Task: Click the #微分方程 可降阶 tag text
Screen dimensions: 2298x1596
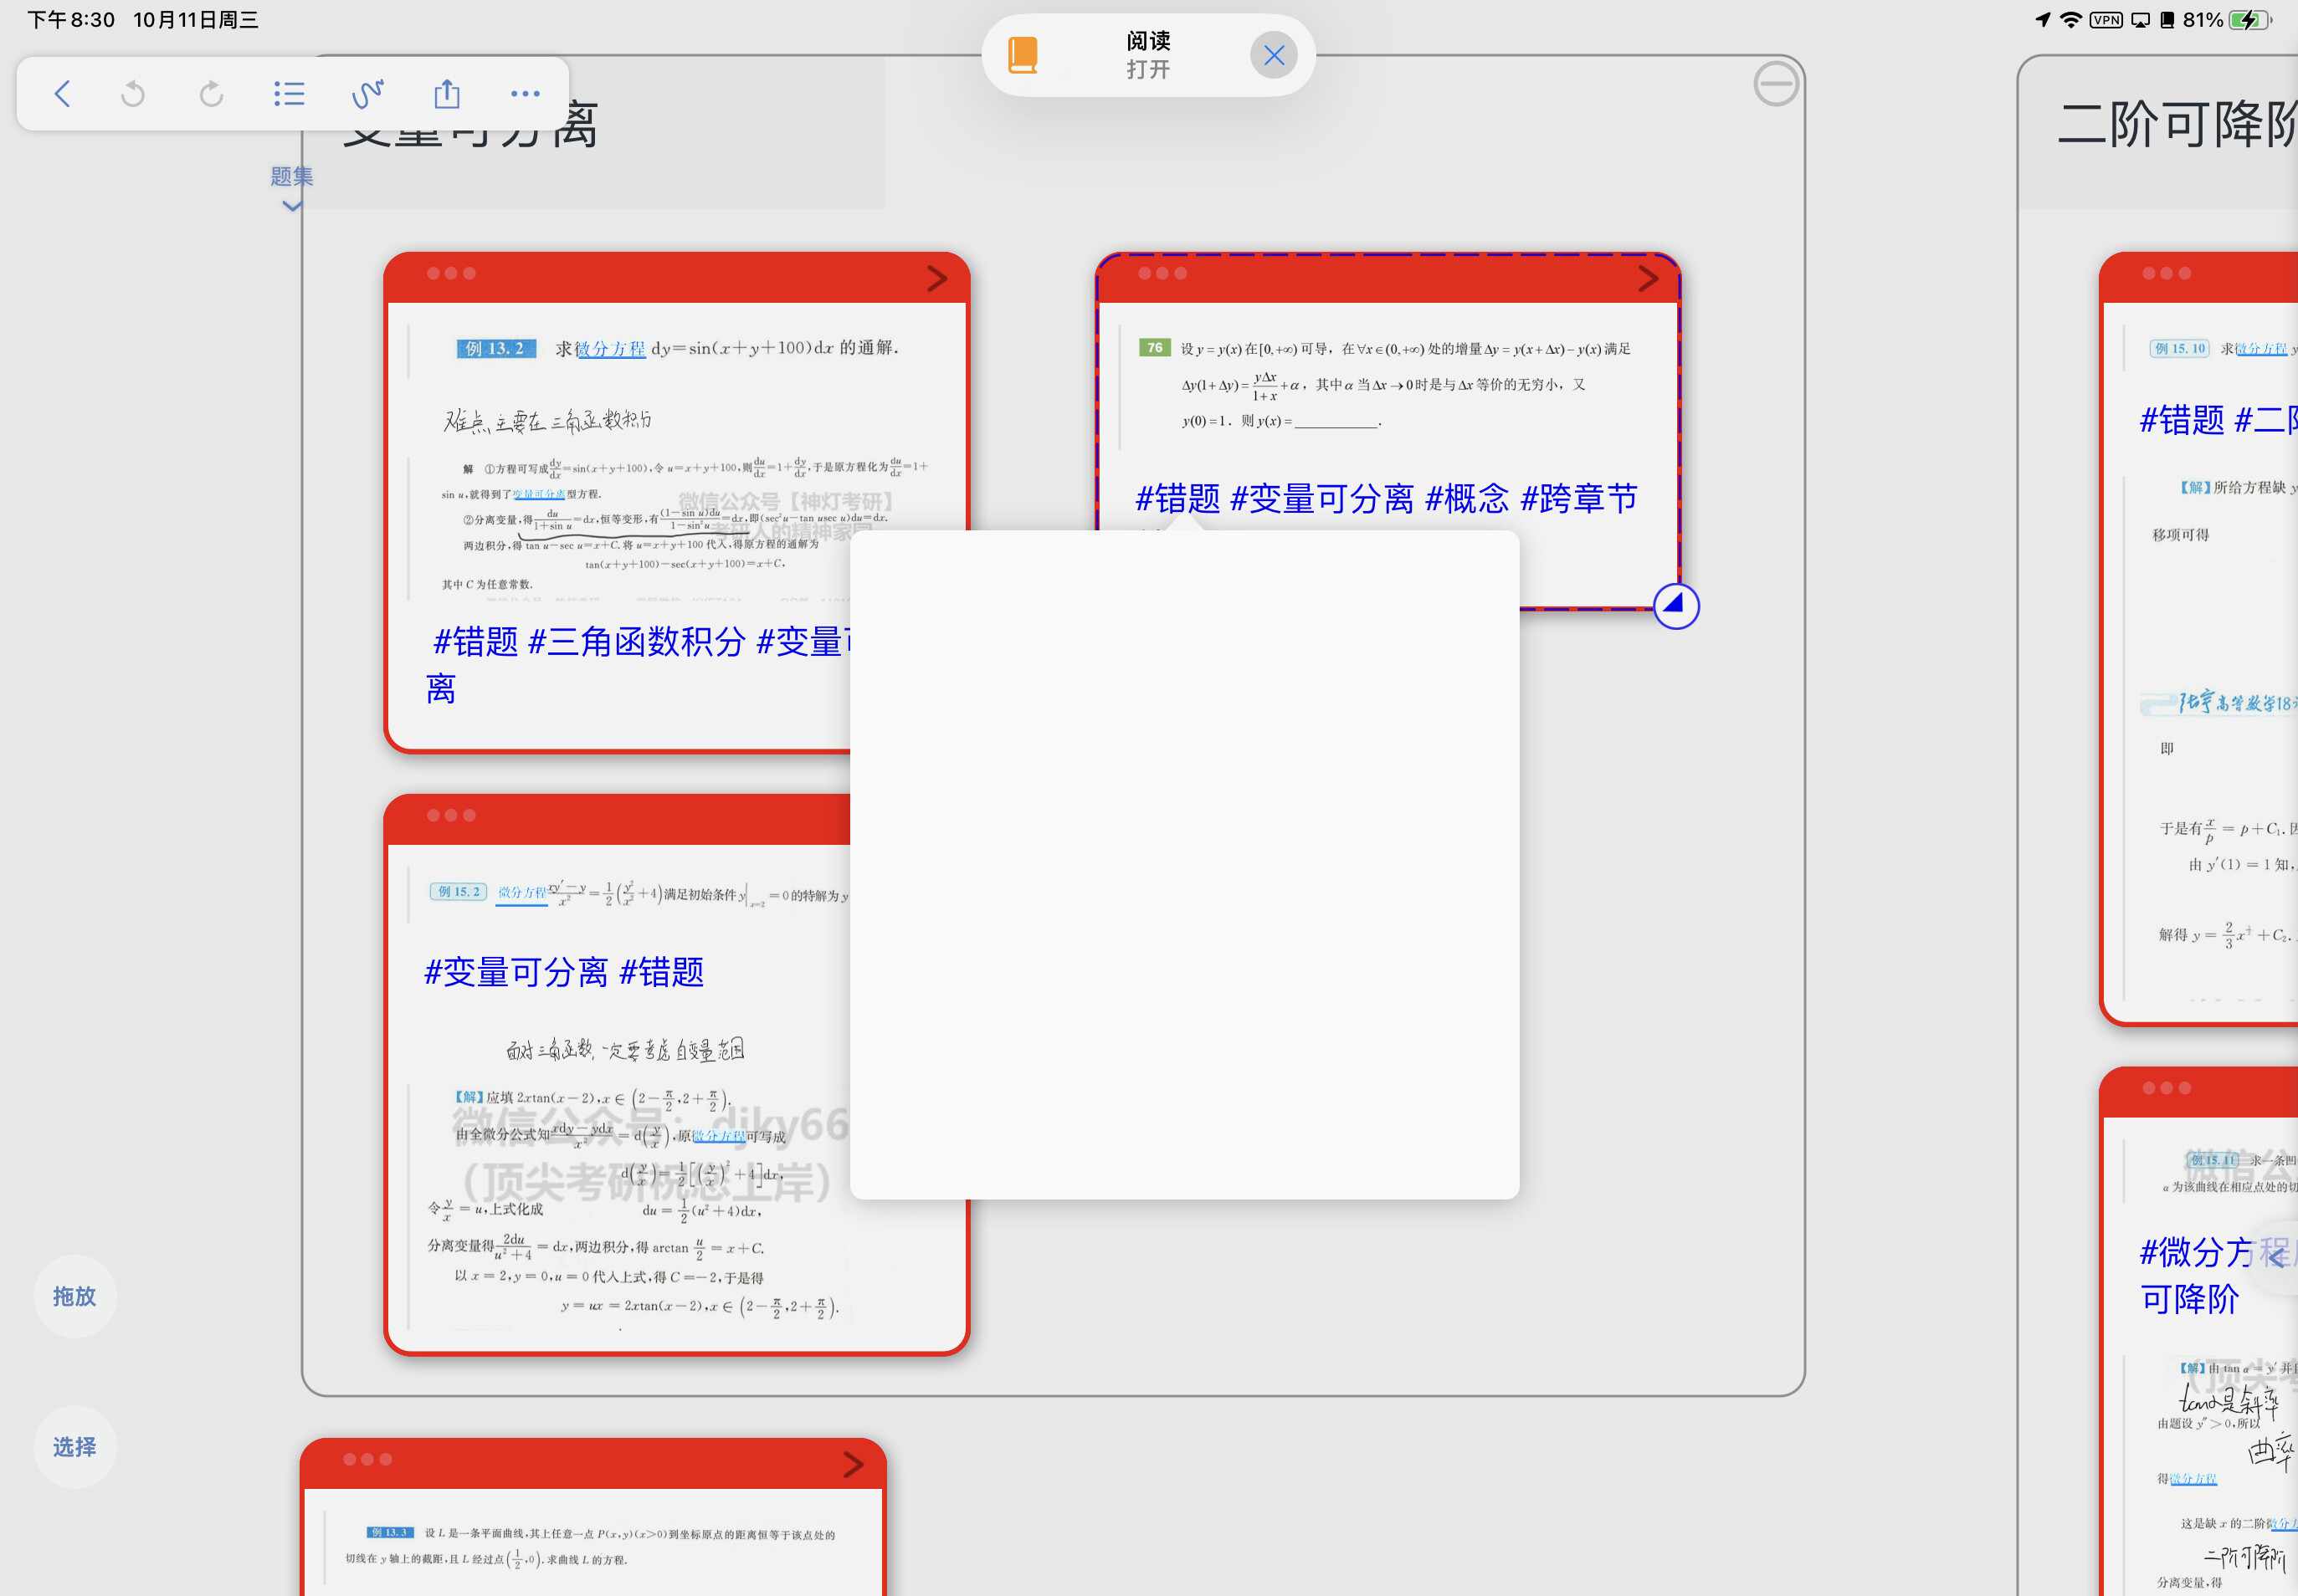Action: tap(2216, 1275)
